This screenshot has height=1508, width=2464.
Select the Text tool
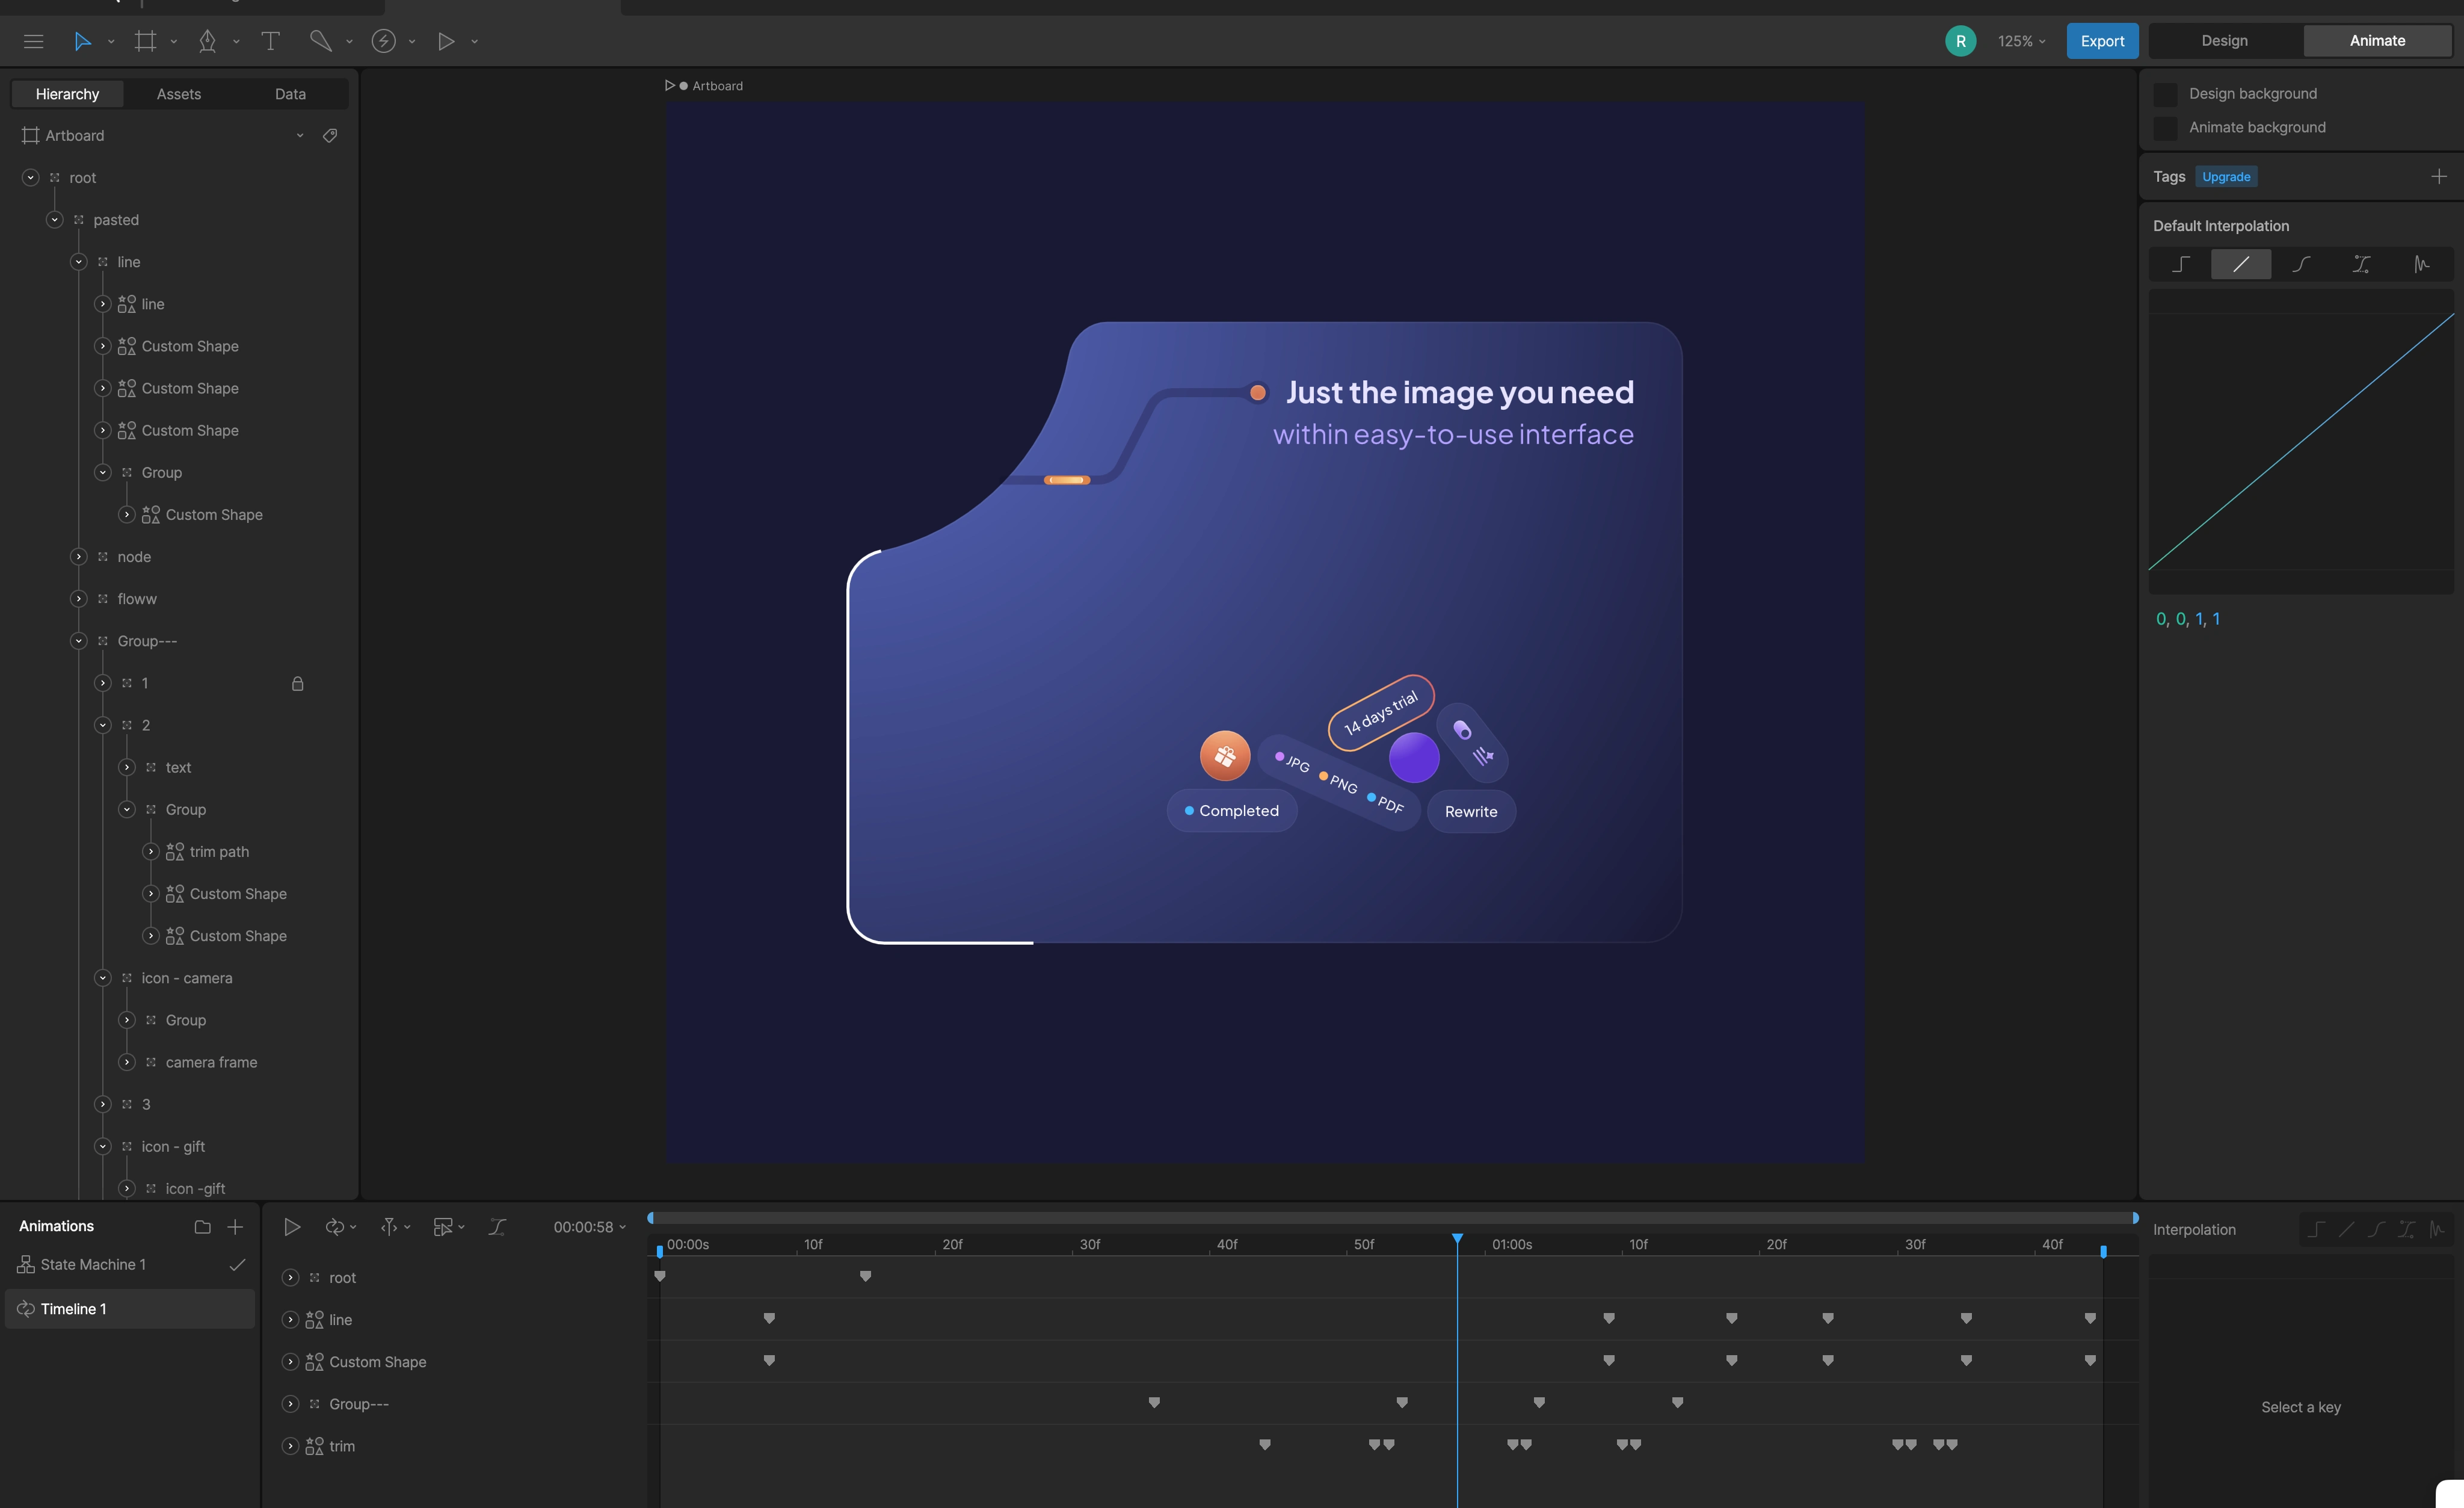270,41
